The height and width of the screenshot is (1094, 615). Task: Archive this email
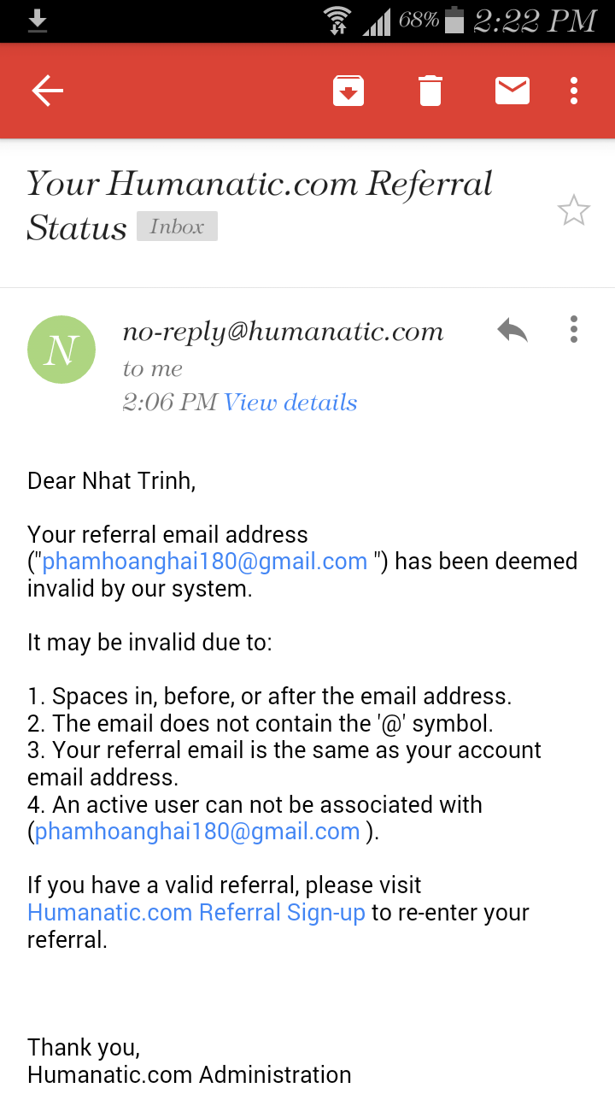click(348, 91)
